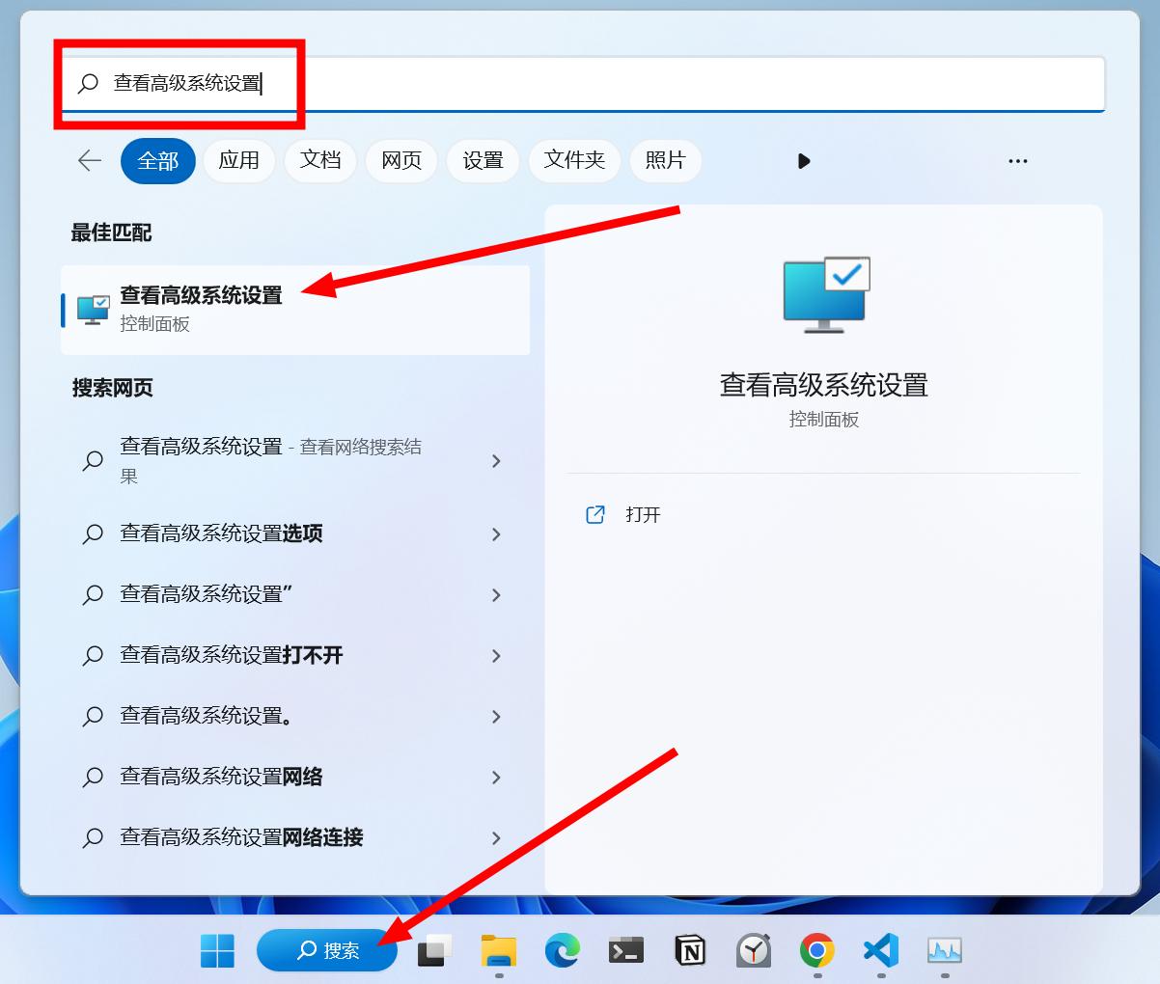Open the Windows Start button on the taskbar
This screenshot has height=984, width=1160.
(x=217, y=951)
